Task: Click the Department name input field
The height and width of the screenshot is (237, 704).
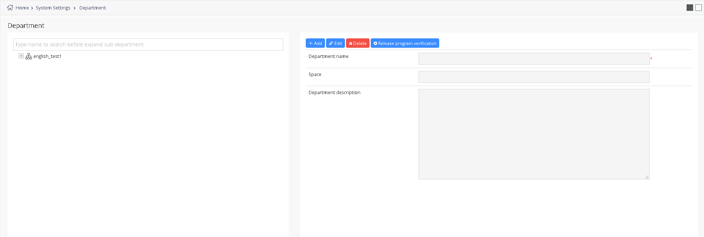Action: (534, 59)
